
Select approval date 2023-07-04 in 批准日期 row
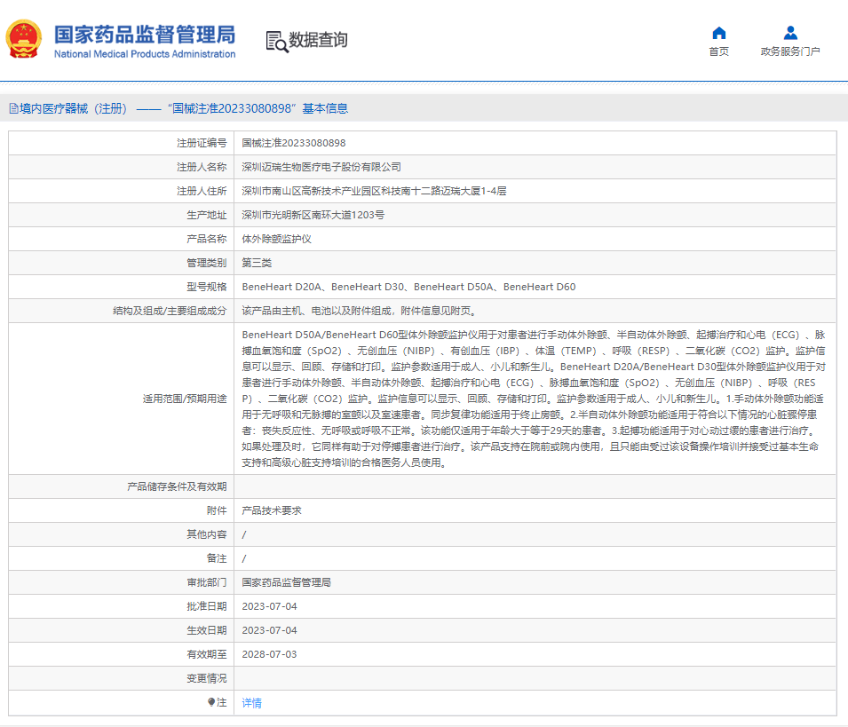(x=269, y=606)
